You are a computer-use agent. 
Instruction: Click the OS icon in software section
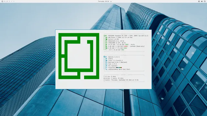tap(104, 57)
